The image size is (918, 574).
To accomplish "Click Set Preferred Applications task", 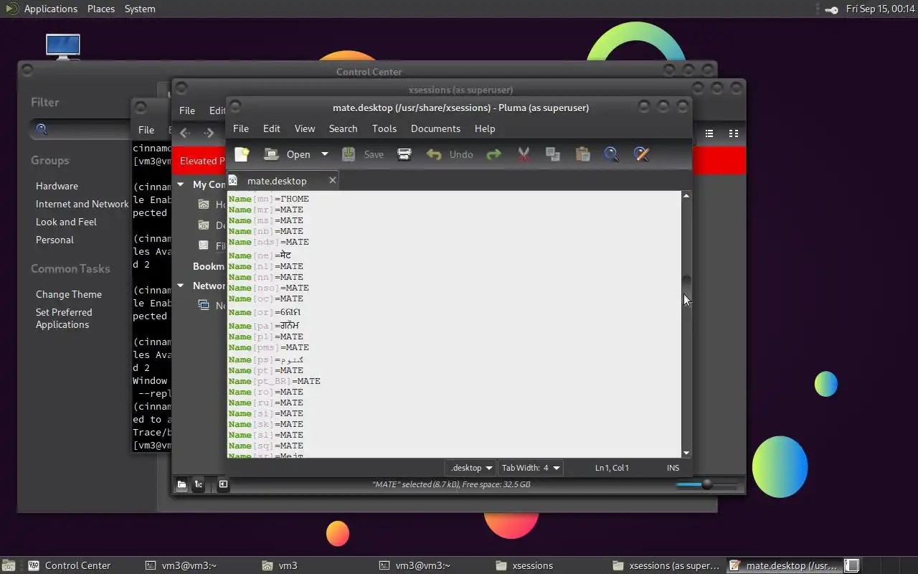I will click(x=64, y=319).
